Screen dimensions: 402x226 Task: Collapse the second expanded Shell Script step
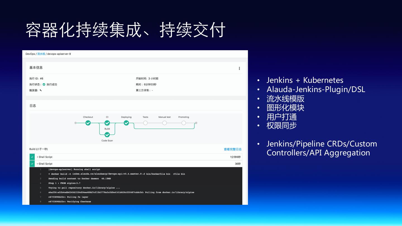click(x=37, y=164)
